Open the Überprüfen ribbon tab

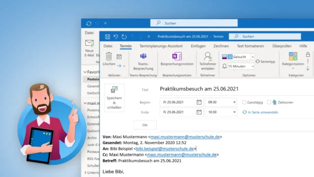pos(282,46)
